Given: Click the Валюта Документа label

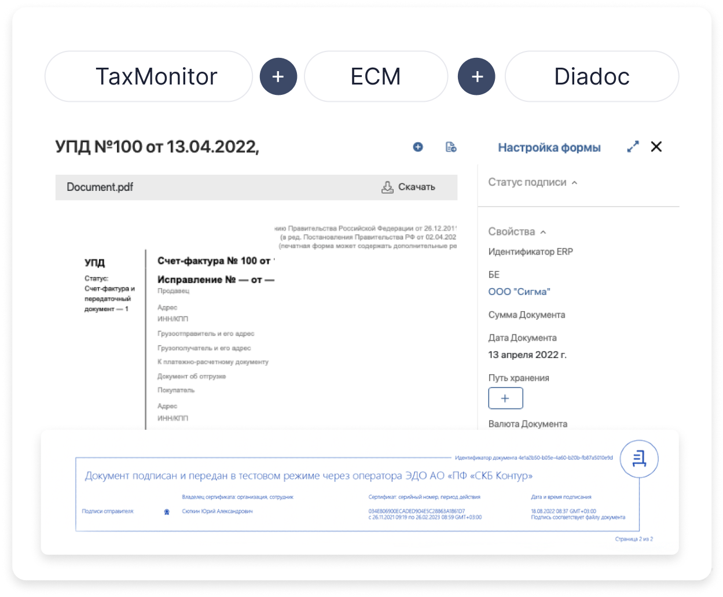Looking at the screenshot, I should click(x=528, y=424).
